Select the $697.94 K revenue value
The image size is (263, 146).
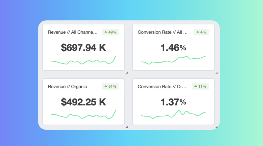click(83, 48)
